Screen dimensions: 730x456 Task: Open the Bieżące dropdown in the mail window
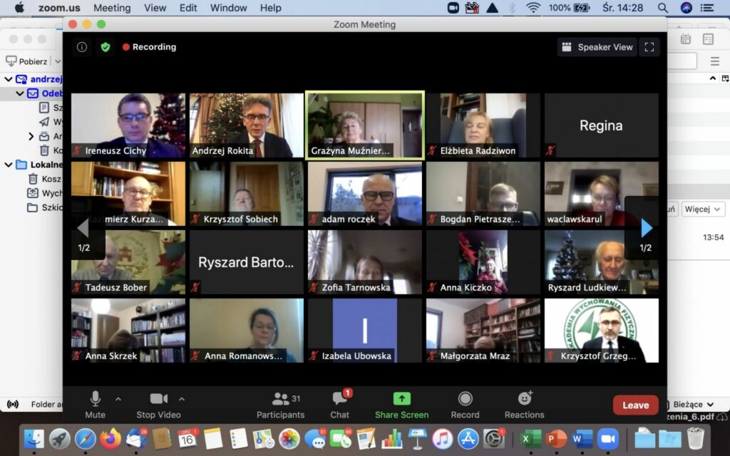(693, 405)
